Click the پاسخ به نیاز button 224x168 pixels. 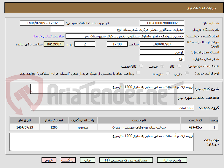(x=172, y=160)
